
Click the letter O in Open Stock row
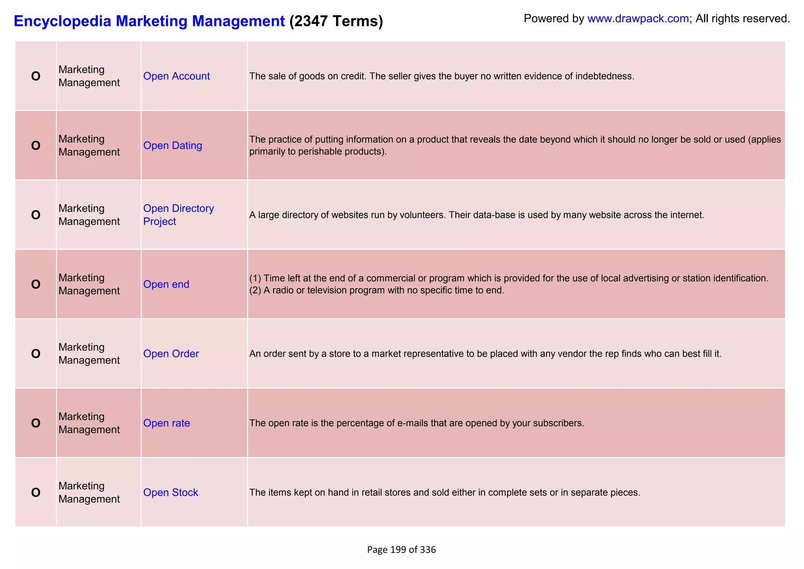[x=36, y=492]
